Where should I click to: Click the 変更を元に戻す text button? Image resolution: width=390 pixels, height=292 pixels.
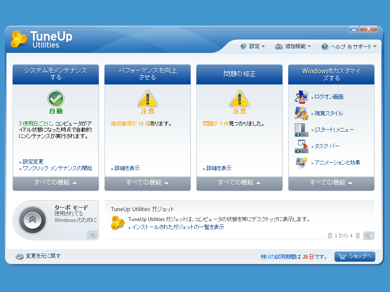click(43, 256)
